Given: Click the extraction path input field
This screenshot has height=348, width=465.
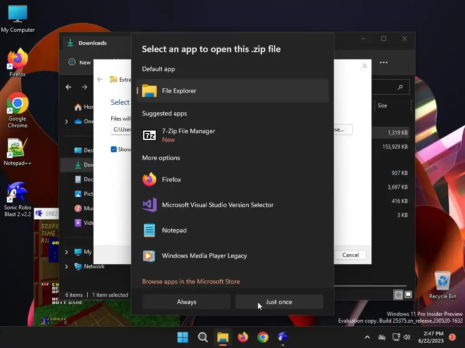Looking at the screenshot, I should click(121, 130).
